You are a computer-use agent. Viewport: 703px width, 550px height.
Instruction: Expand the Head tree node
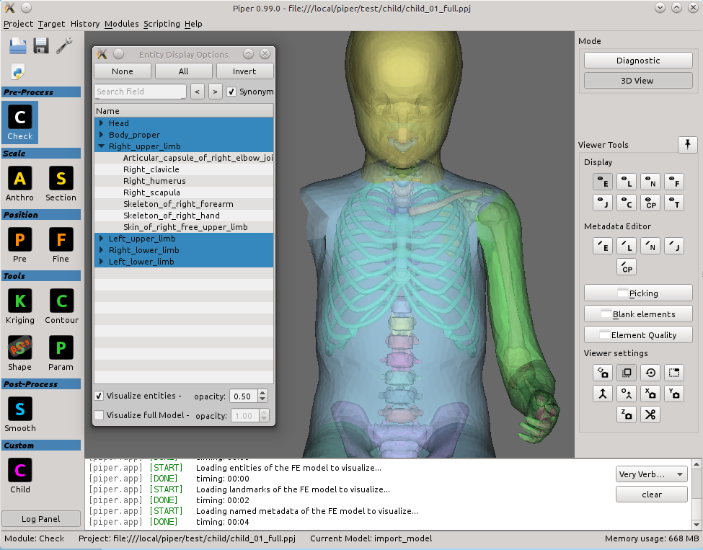click(102, 123)
